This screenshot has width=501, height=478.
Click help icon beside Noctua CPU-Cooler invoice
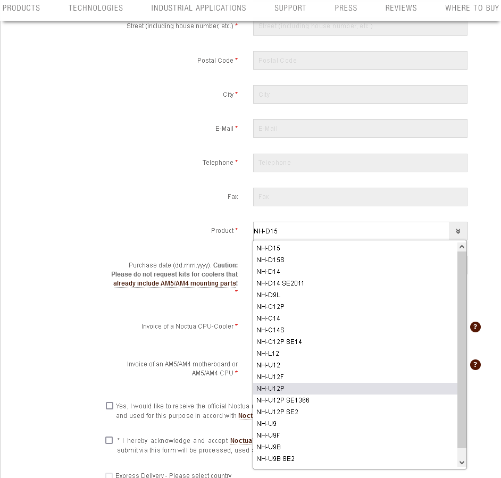tap(475, 327)
